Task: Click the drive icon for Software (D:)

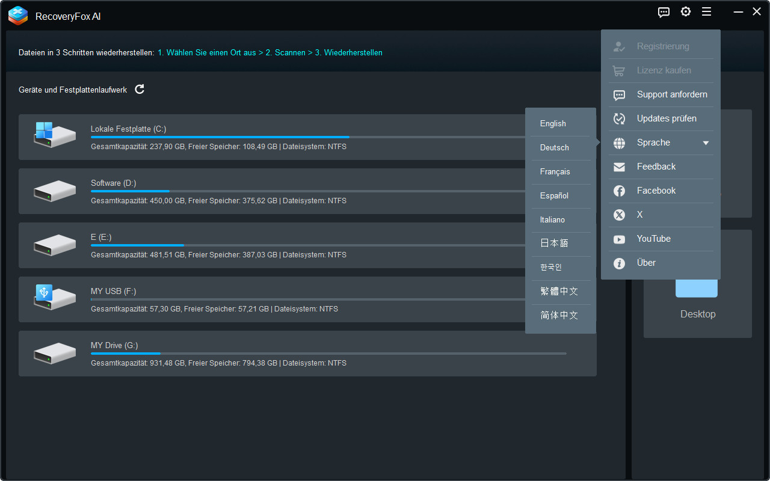Action: [x=55, y=191]
